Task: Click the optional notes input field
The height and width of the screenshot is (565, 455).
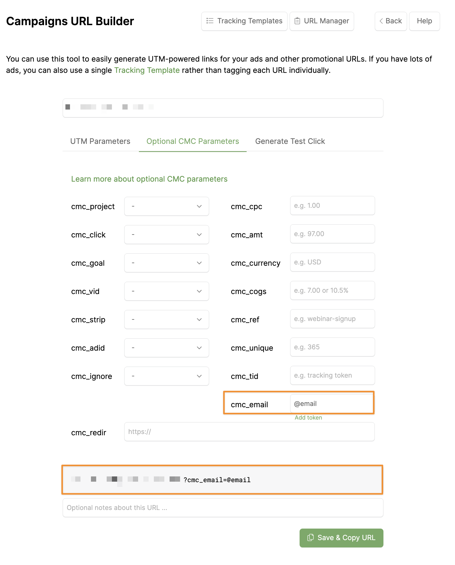Action: click(x=223, y=508)
